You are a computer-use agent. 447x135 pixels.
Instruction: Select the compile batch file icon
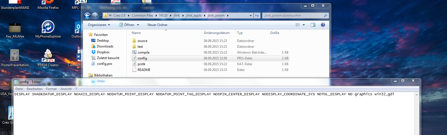(134, 52)
